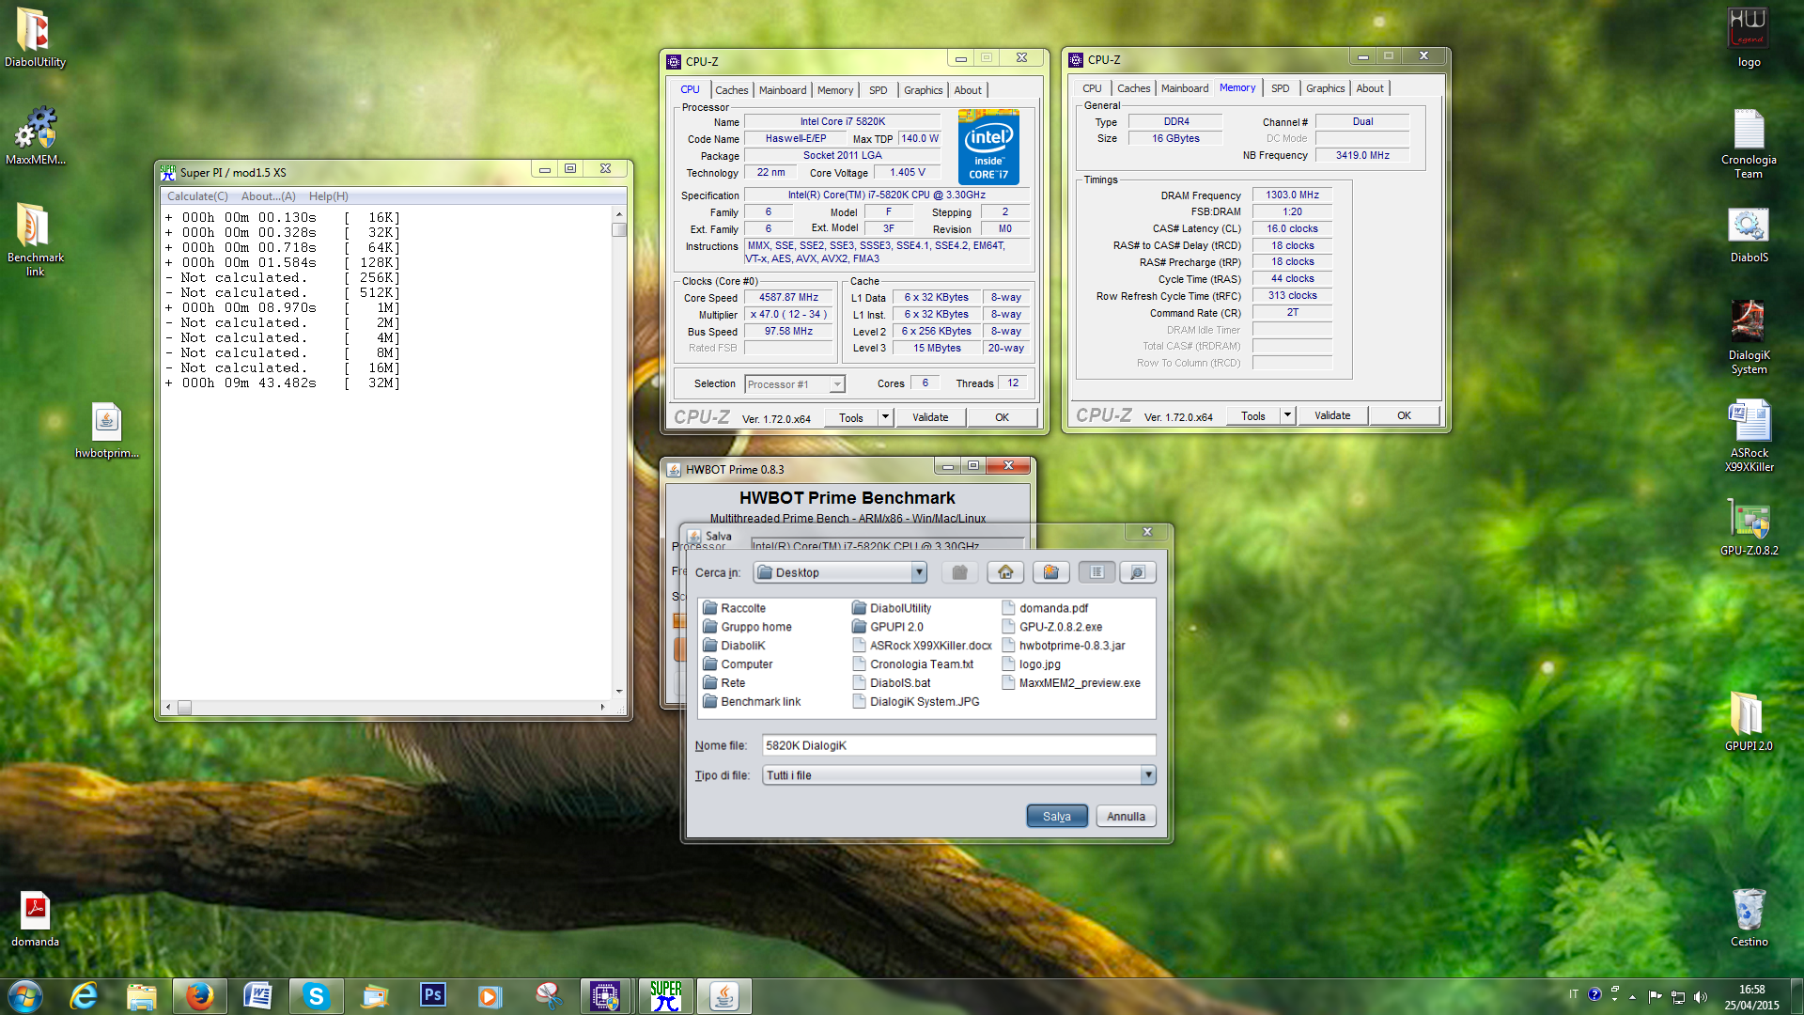This screenshot has height=1015, width=1804.
Task: Click OK in CPU-Z Memory window
Action: pos(1404,415)
